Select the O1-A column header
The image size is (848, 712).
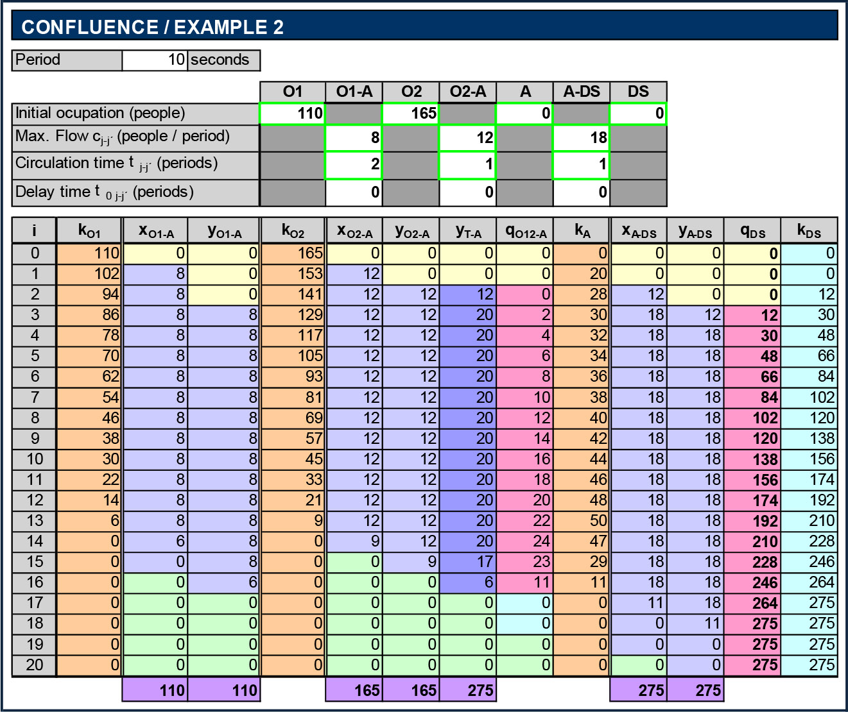(x=354, y=92)
